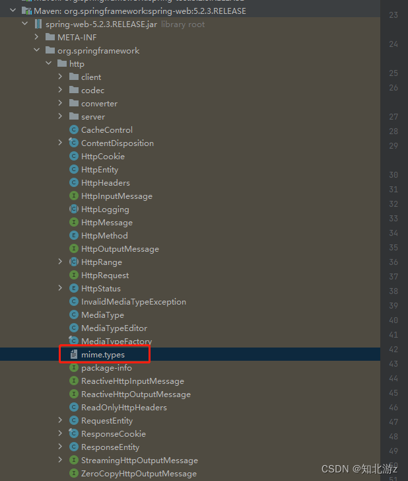Click the HttpMessage interface icon
The width and height of the screenshot is (408, 481).
74,222
